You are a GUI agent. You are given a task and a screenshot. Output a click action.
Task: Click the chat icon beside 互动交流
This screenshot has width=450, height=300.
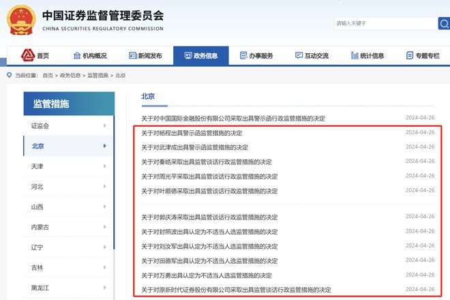pos(299,55)
